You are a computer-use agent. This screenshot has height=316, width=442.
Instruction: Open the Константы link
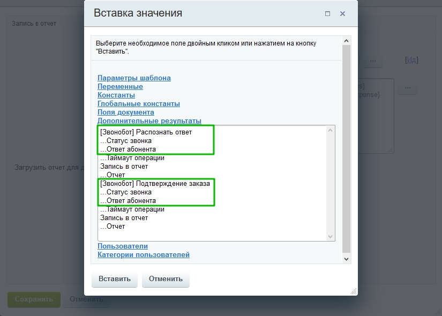point(116,95)
